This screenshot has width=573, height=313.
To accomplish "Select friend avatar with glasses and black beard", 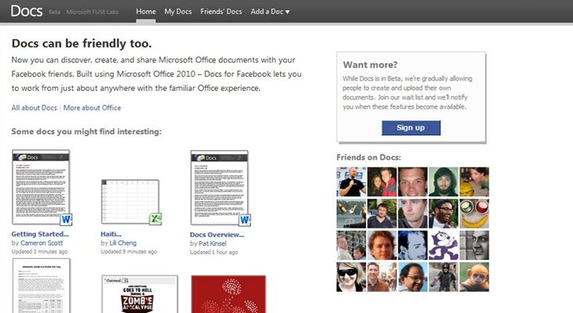I will coord(443,214).
